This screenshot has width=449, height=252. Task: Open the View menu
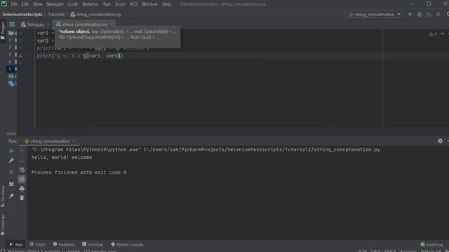[x=37, y=4]
